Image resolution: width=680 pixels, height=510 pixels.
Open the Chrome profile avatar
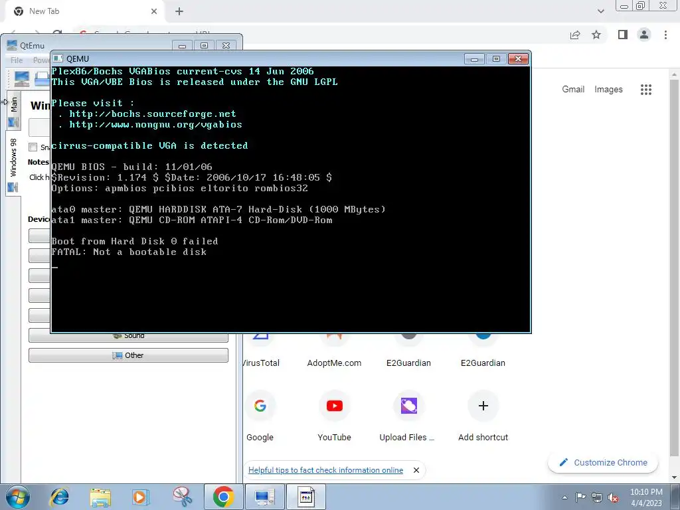tap(644, 35)
